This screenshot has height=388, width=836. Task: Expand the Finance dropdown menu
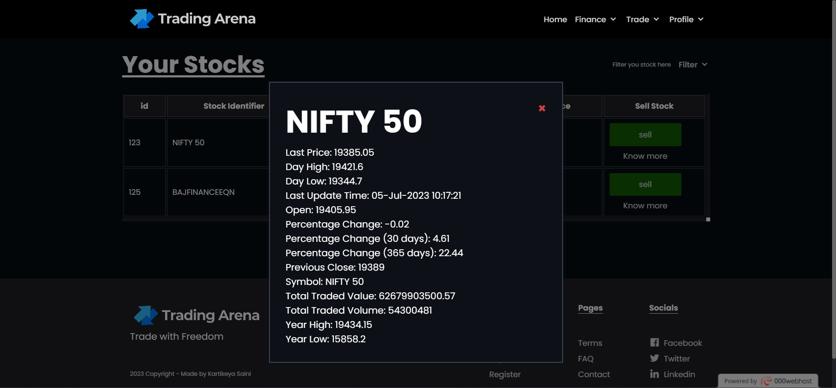coord(595,19)
